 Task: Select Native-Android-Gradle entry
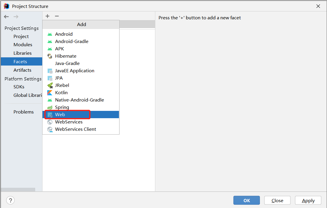pos(81,100)
